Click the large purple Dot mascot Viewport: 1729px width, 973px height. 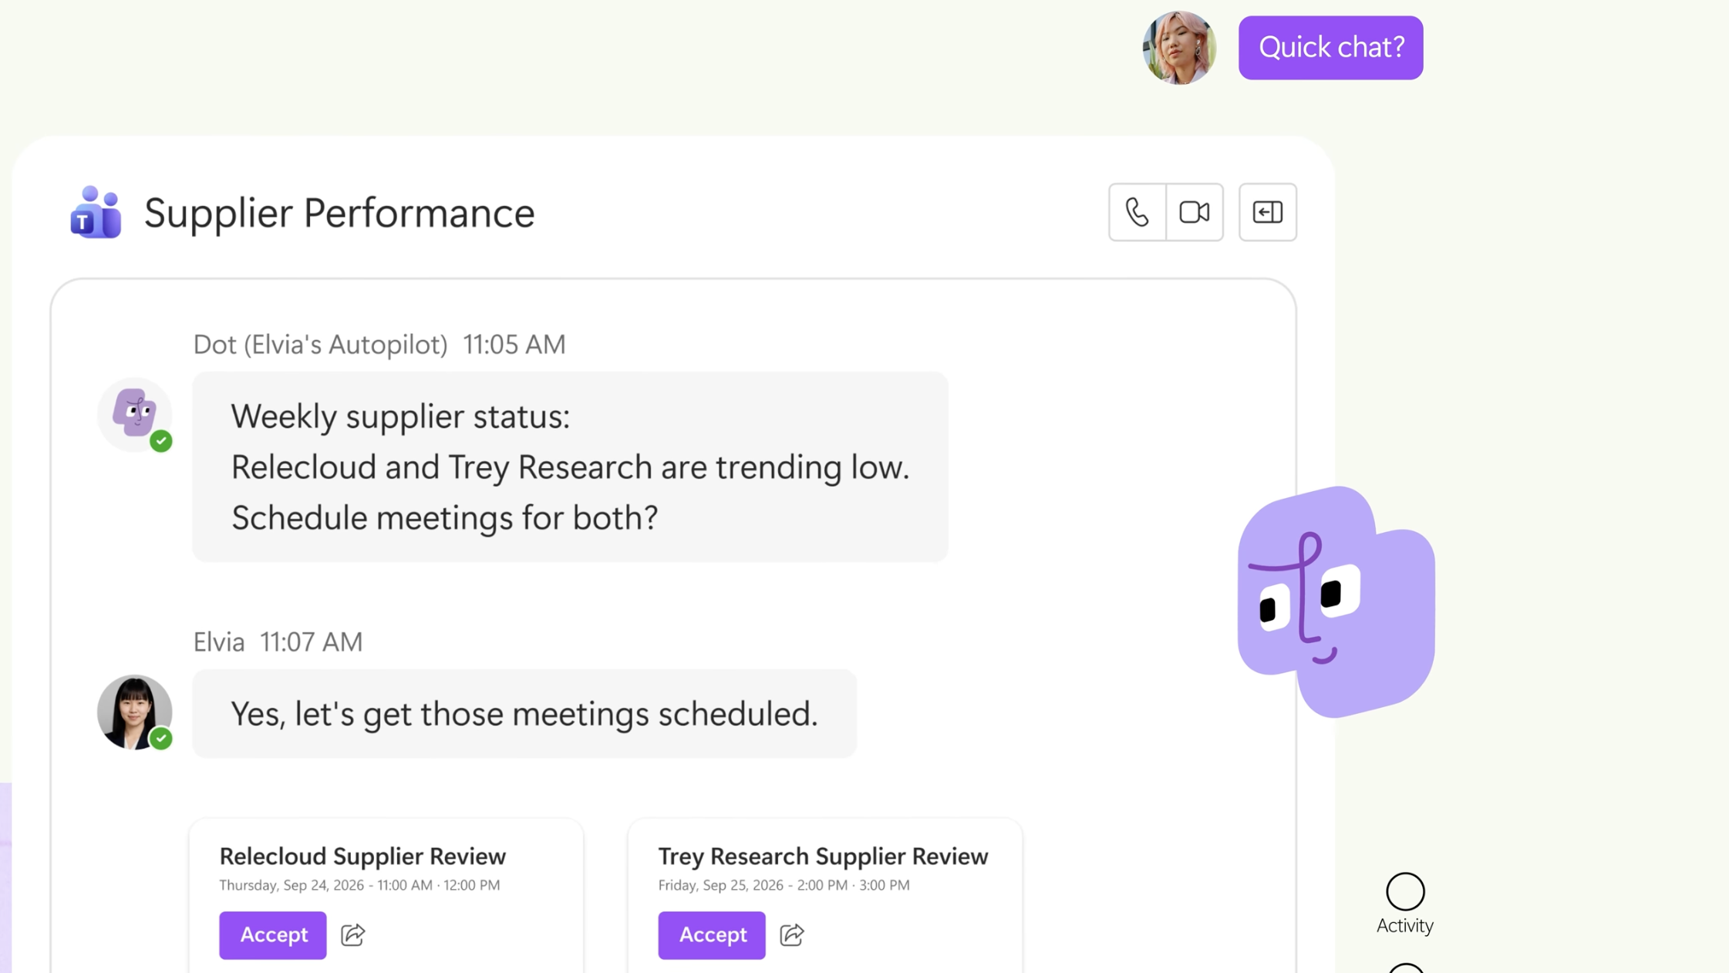[x=1336, y=602]
